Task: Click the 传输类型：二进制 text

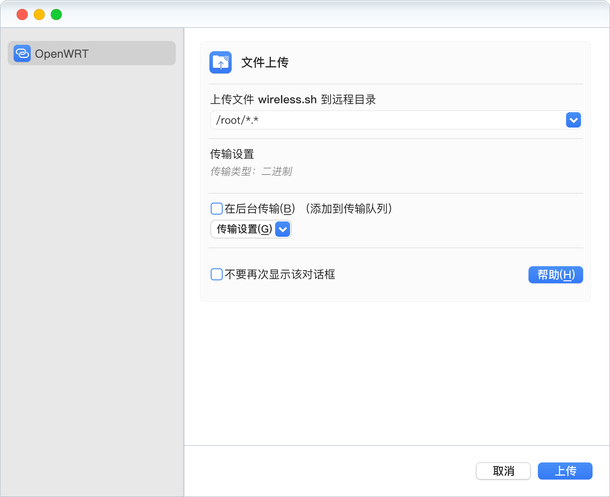Action: coord(251,171)
